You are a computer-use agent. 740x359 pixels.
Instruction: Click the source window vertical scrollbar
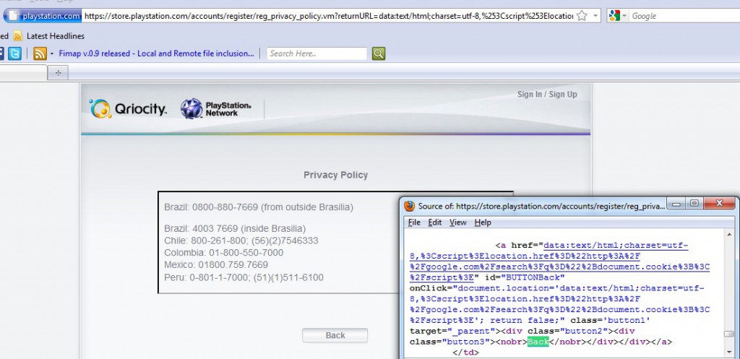point(728,293)
